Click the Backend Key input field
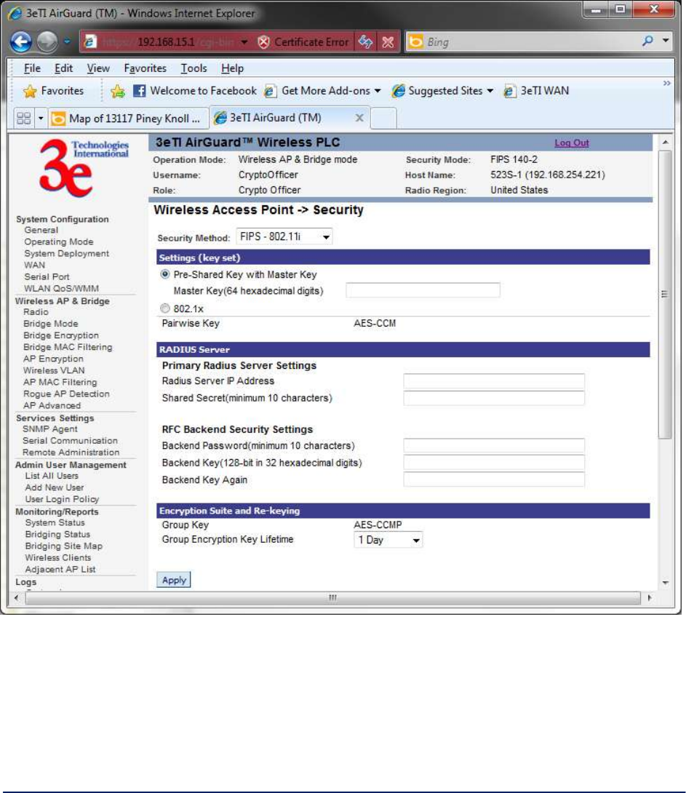The height and width of the screenshot is (793, 686). (x=494, y=463)
